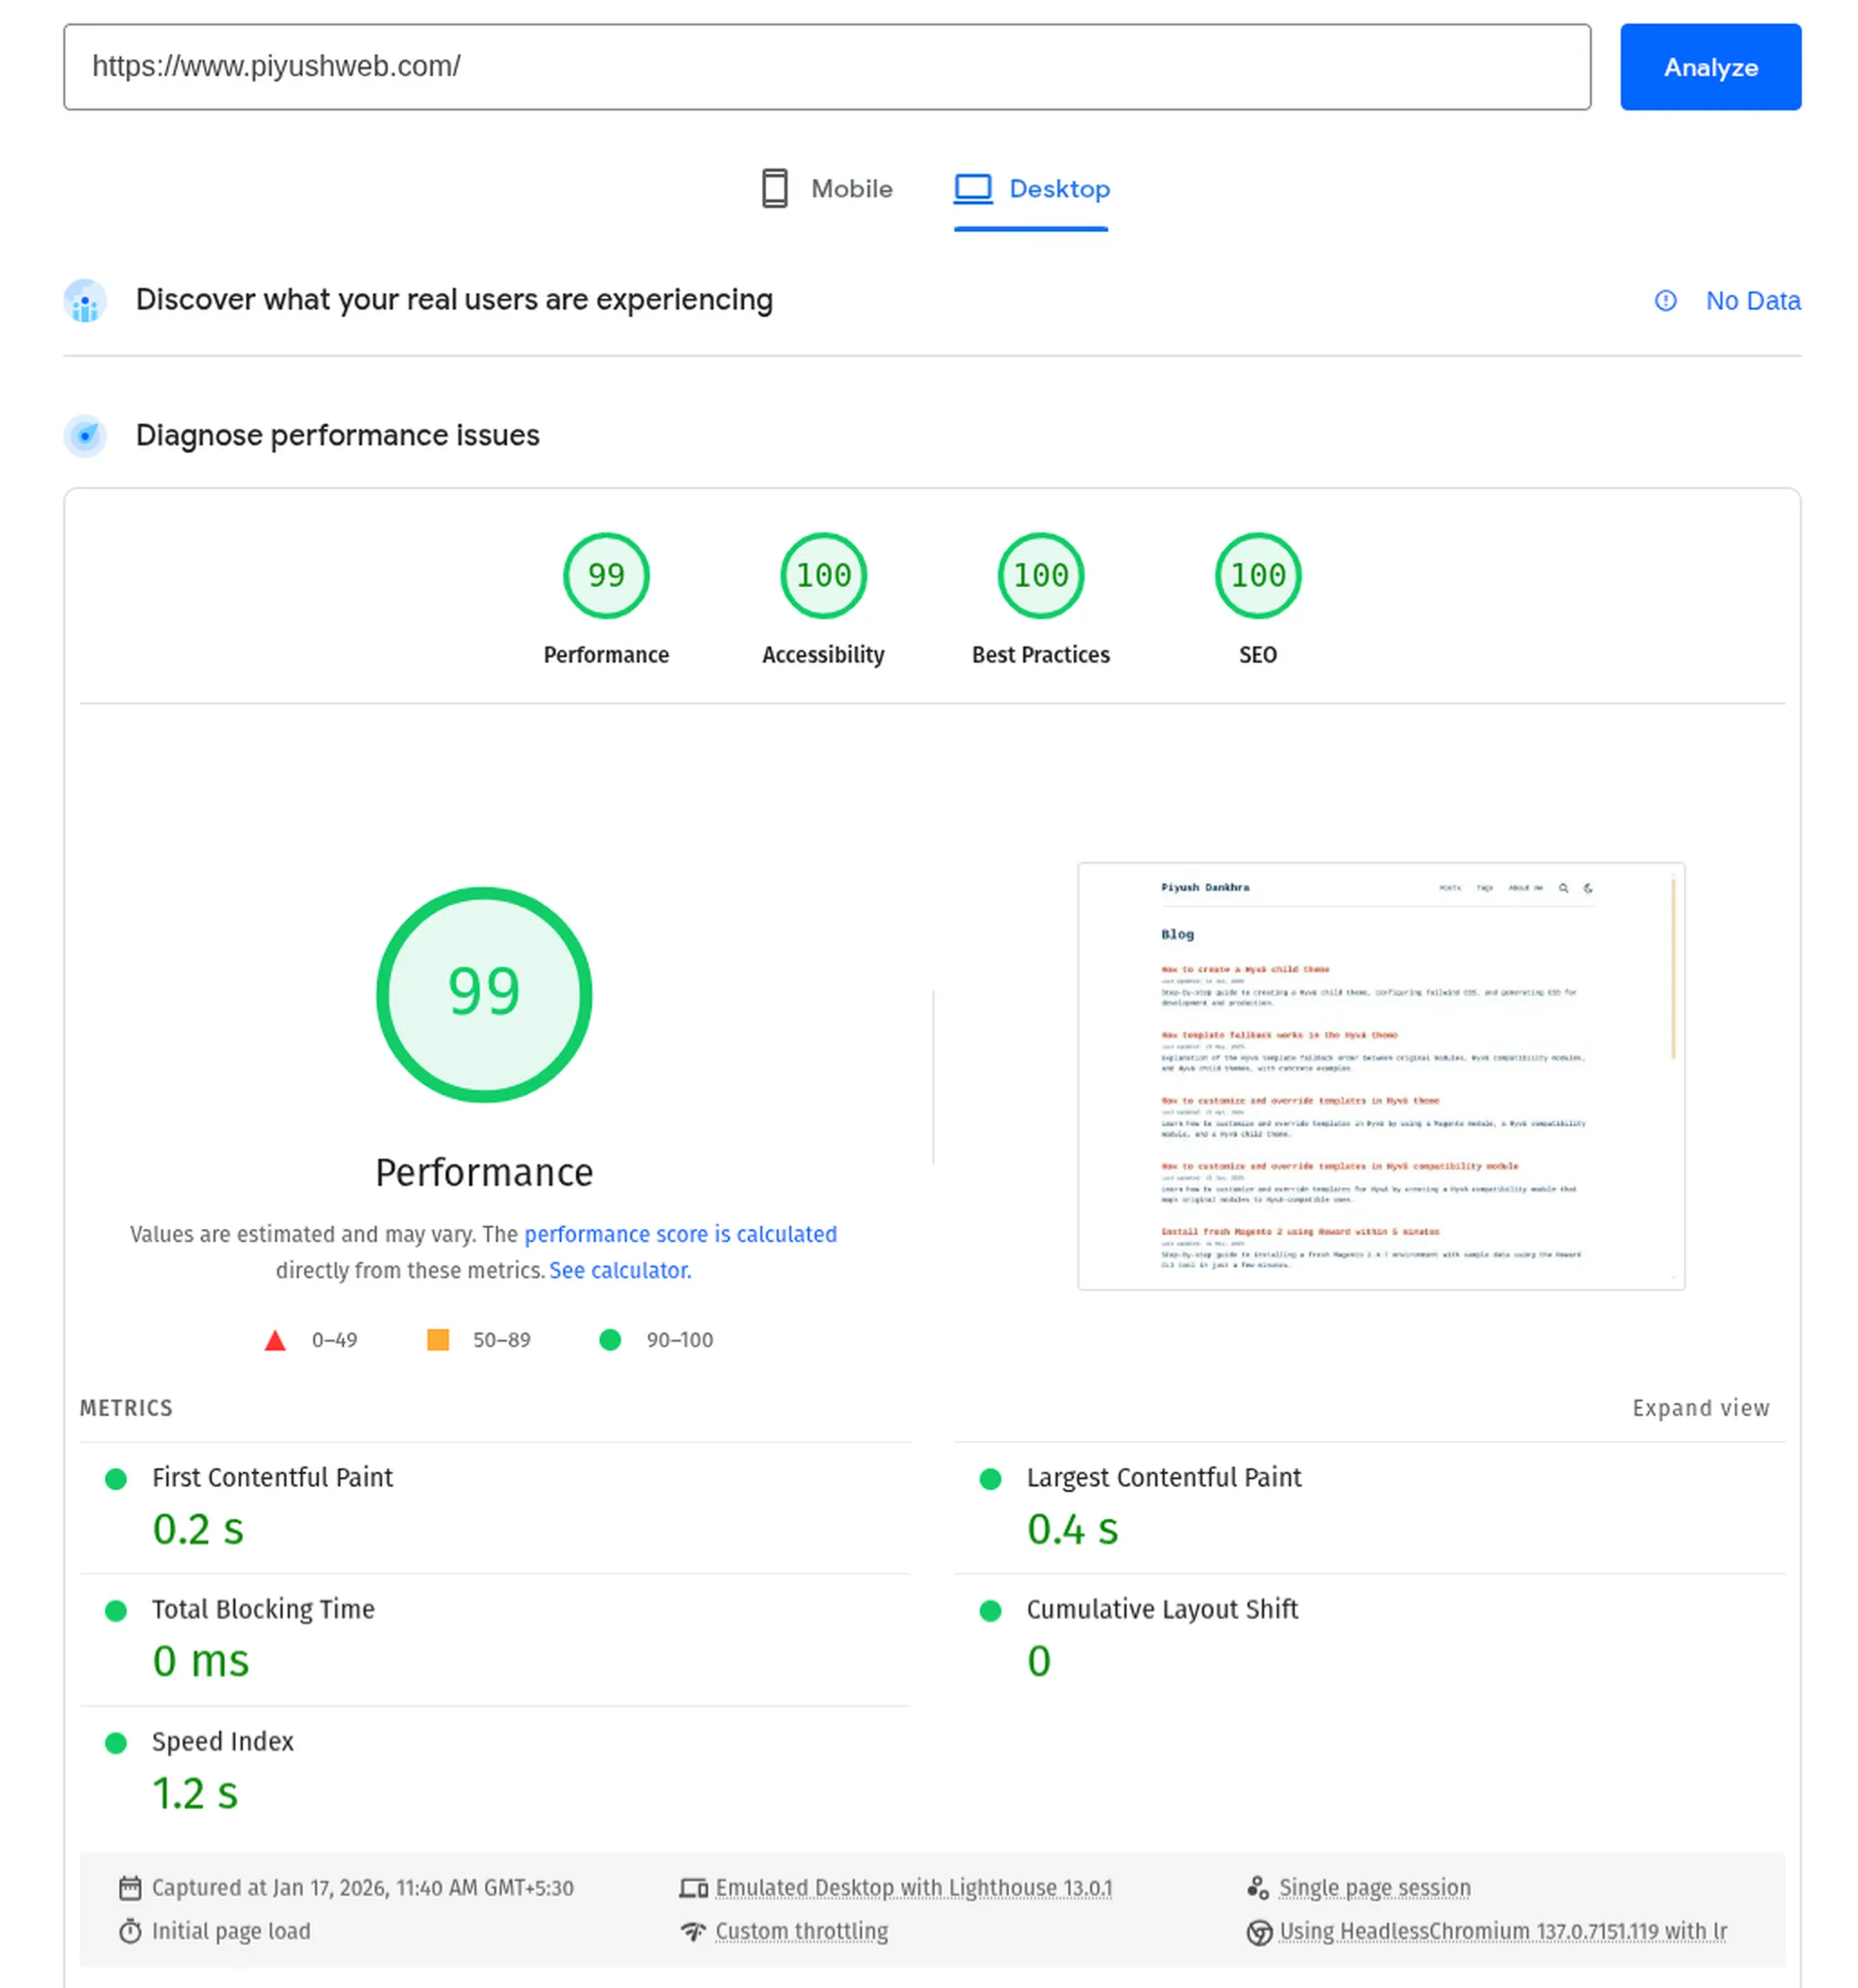
Task: Click the emulated desktop device icon
Action: coord(694,1887)
